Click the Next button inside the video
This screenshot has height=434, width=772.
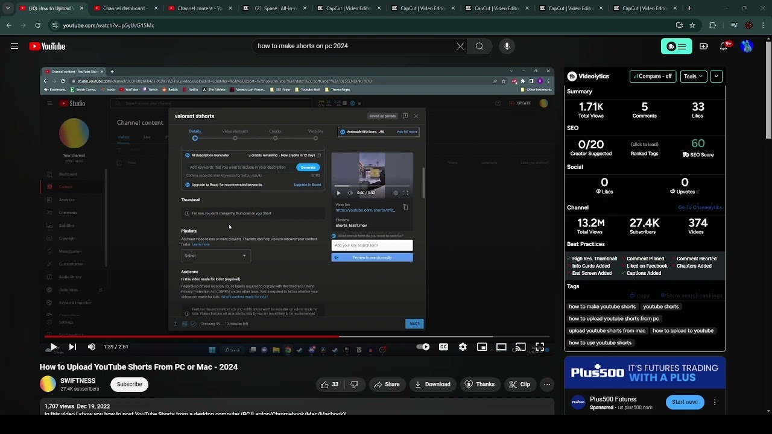tap(414, 324)
